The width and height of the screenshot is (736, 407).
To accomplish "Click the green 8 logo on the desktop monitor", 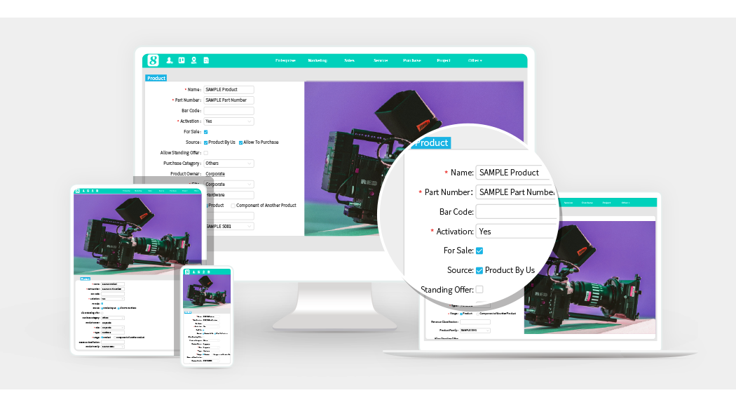I will tap(153, 60).
